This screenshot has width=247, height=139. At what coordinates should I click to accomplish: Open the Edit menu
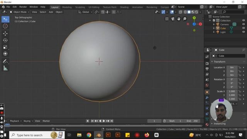pyautogui.click(x=15, y=7)
